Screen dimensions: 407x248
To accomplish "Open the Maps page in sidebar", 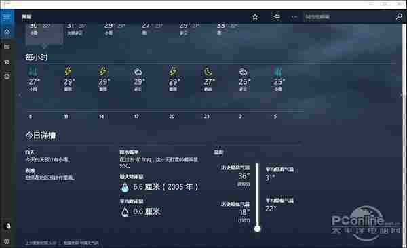I will point(7,47).
